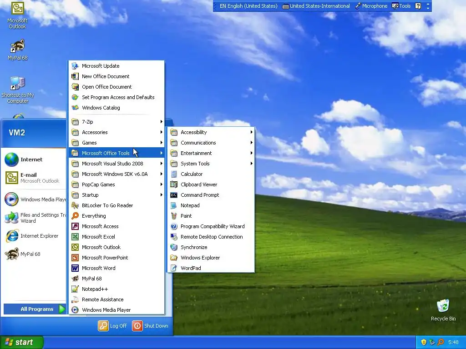
Task: Expand the Communications submenu
Action: coord(211,143)
